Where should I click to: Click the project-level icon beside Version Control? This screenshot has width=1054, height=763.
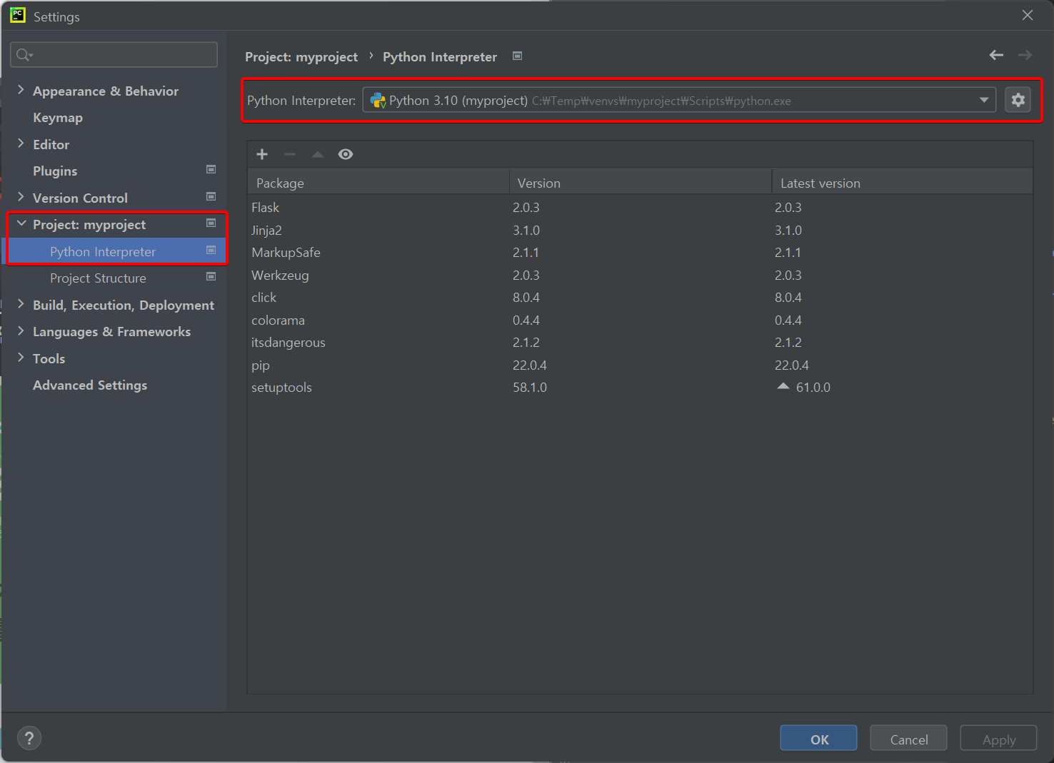tap(211, 196)
